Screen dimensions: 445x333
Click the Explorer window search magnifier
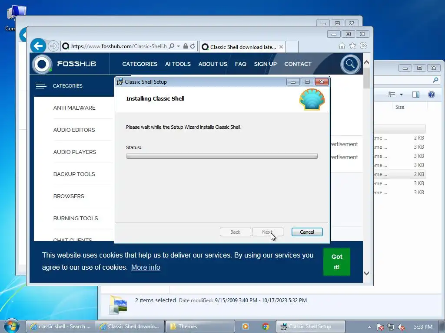(x=435, y=80)
